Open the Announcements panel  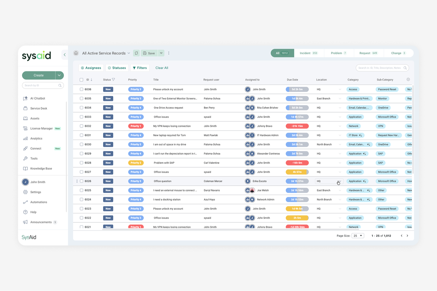pos(41,222)
